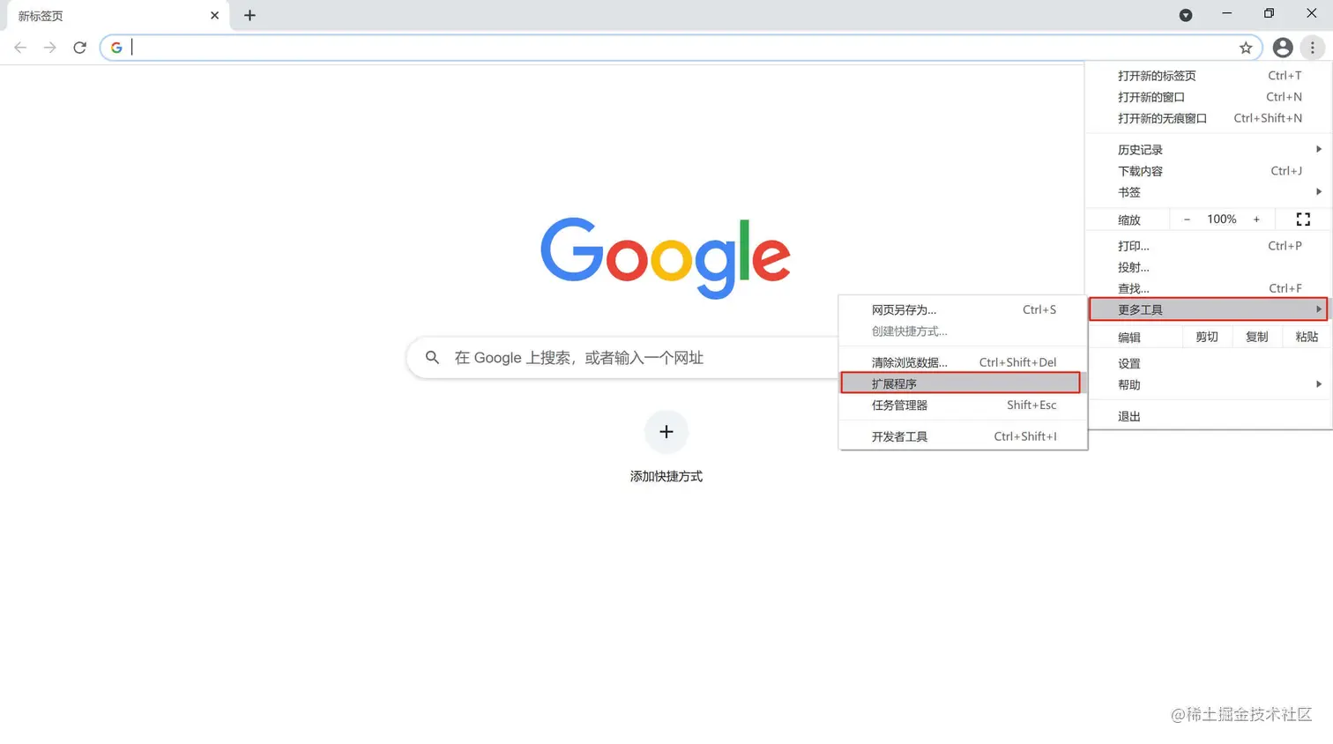Expand the 帮助 help submenu
This screenshot has height=744, width=1333.
(1209, 384)
